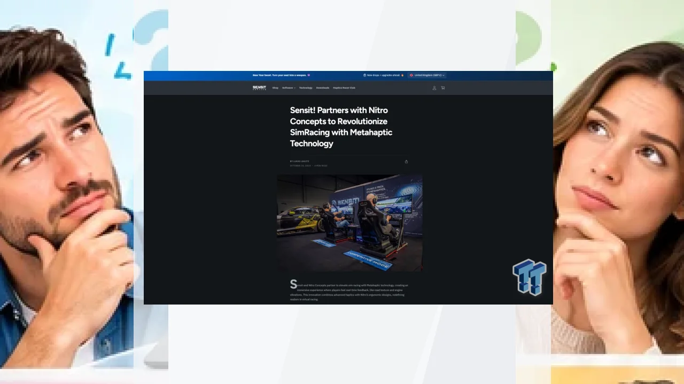Click the New Year boost announcement text
The image size is (684, 384).
tap(281, 75)
